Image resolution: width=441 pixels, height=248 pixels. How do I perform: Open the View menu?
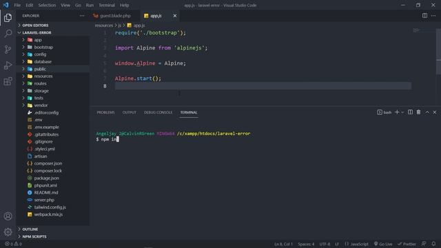[x=65, y=5]
